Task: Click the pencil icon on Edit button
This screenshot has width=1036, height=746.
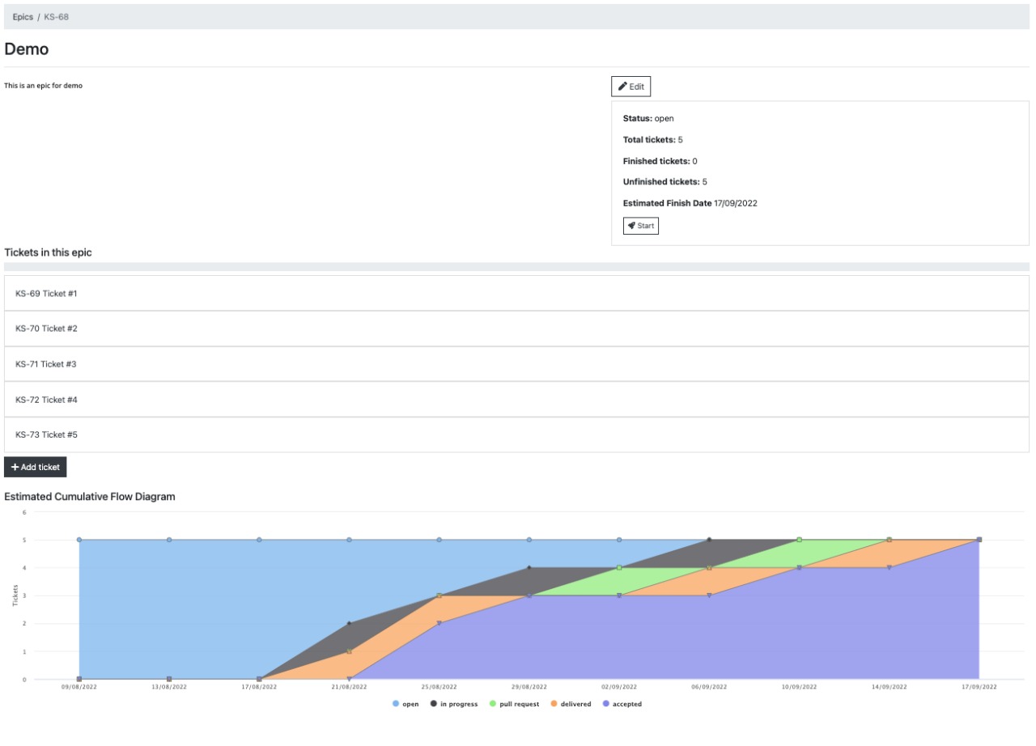Action: [622, 87]
